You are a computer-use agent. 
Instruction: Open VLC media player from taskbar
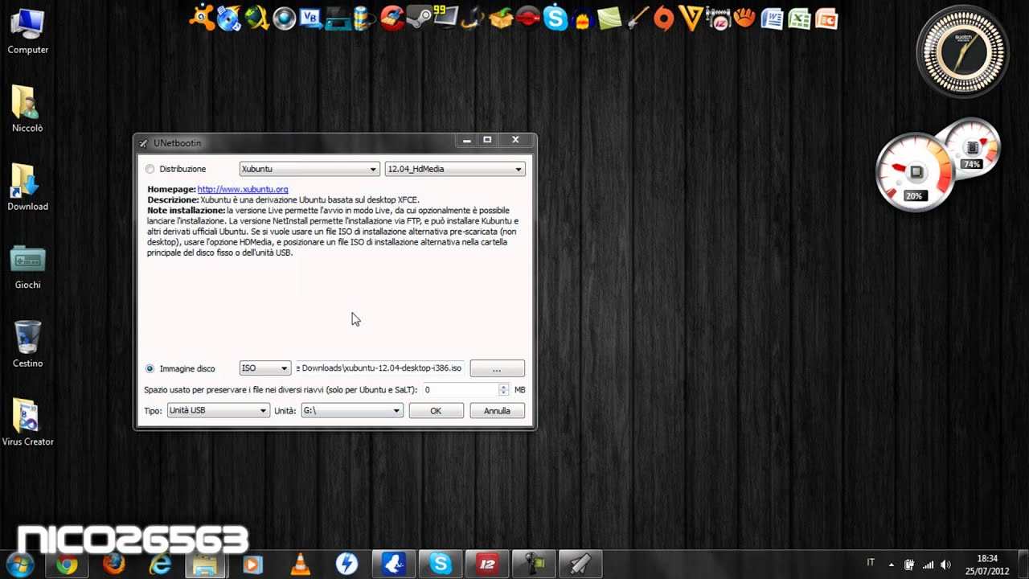(x=300, y=565)
